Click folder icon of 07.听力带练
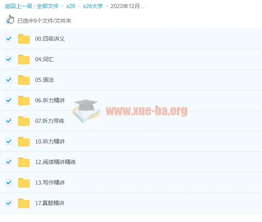Screen dimensions: 262x222 pyautogui.click(x=24, y=121)
